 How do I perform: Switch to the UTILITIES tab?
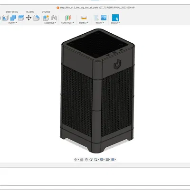46,12
